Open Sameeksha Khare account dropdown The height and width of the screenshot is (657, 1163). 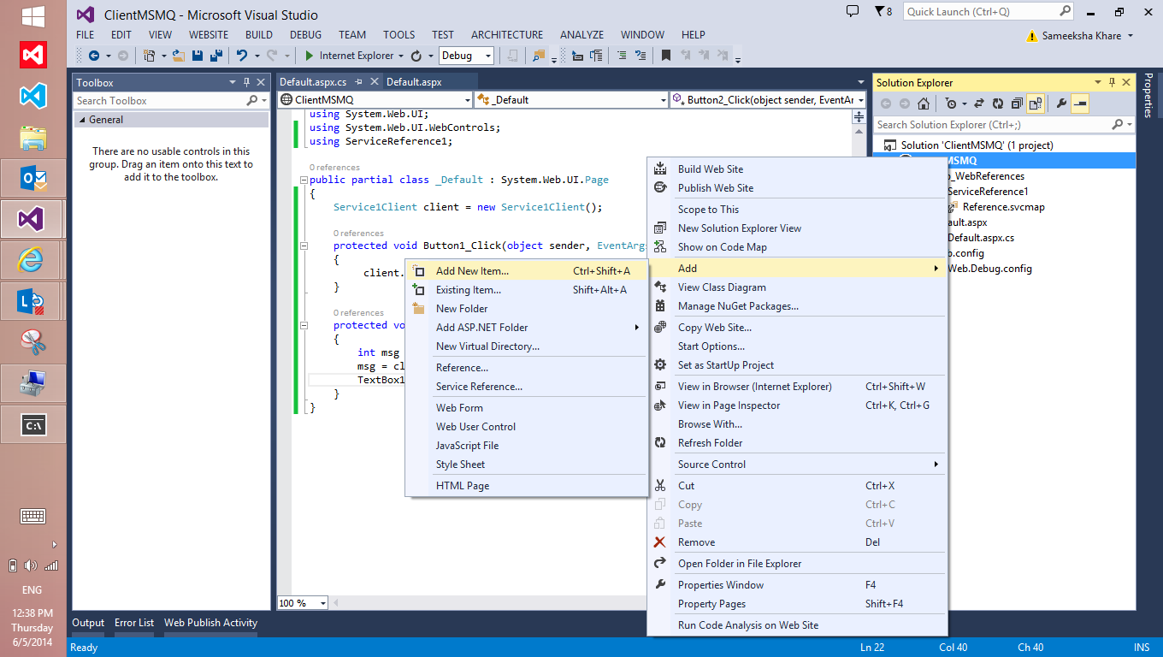point(1131,36)
